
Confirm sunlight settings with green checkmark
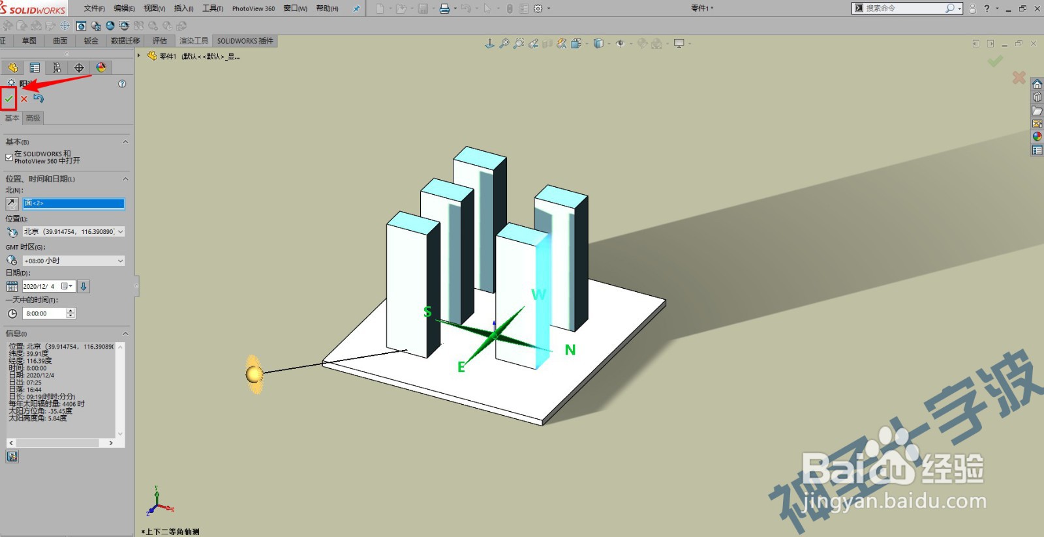click(8, 99)
